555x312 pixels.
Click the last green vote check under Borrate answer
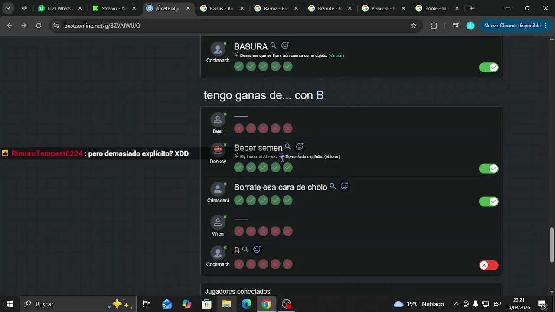coord(287,200)
